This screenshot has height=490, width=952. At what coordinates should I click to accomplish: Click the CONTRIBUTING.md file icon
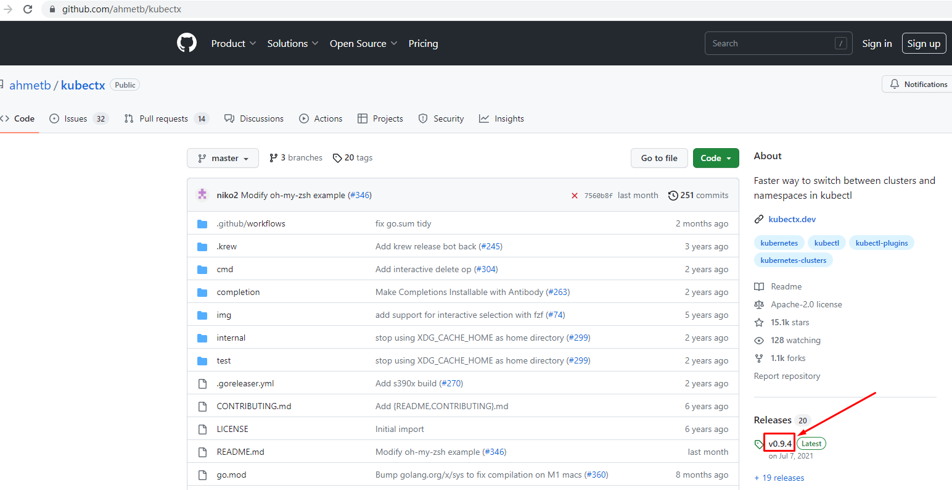pos(202,406)
